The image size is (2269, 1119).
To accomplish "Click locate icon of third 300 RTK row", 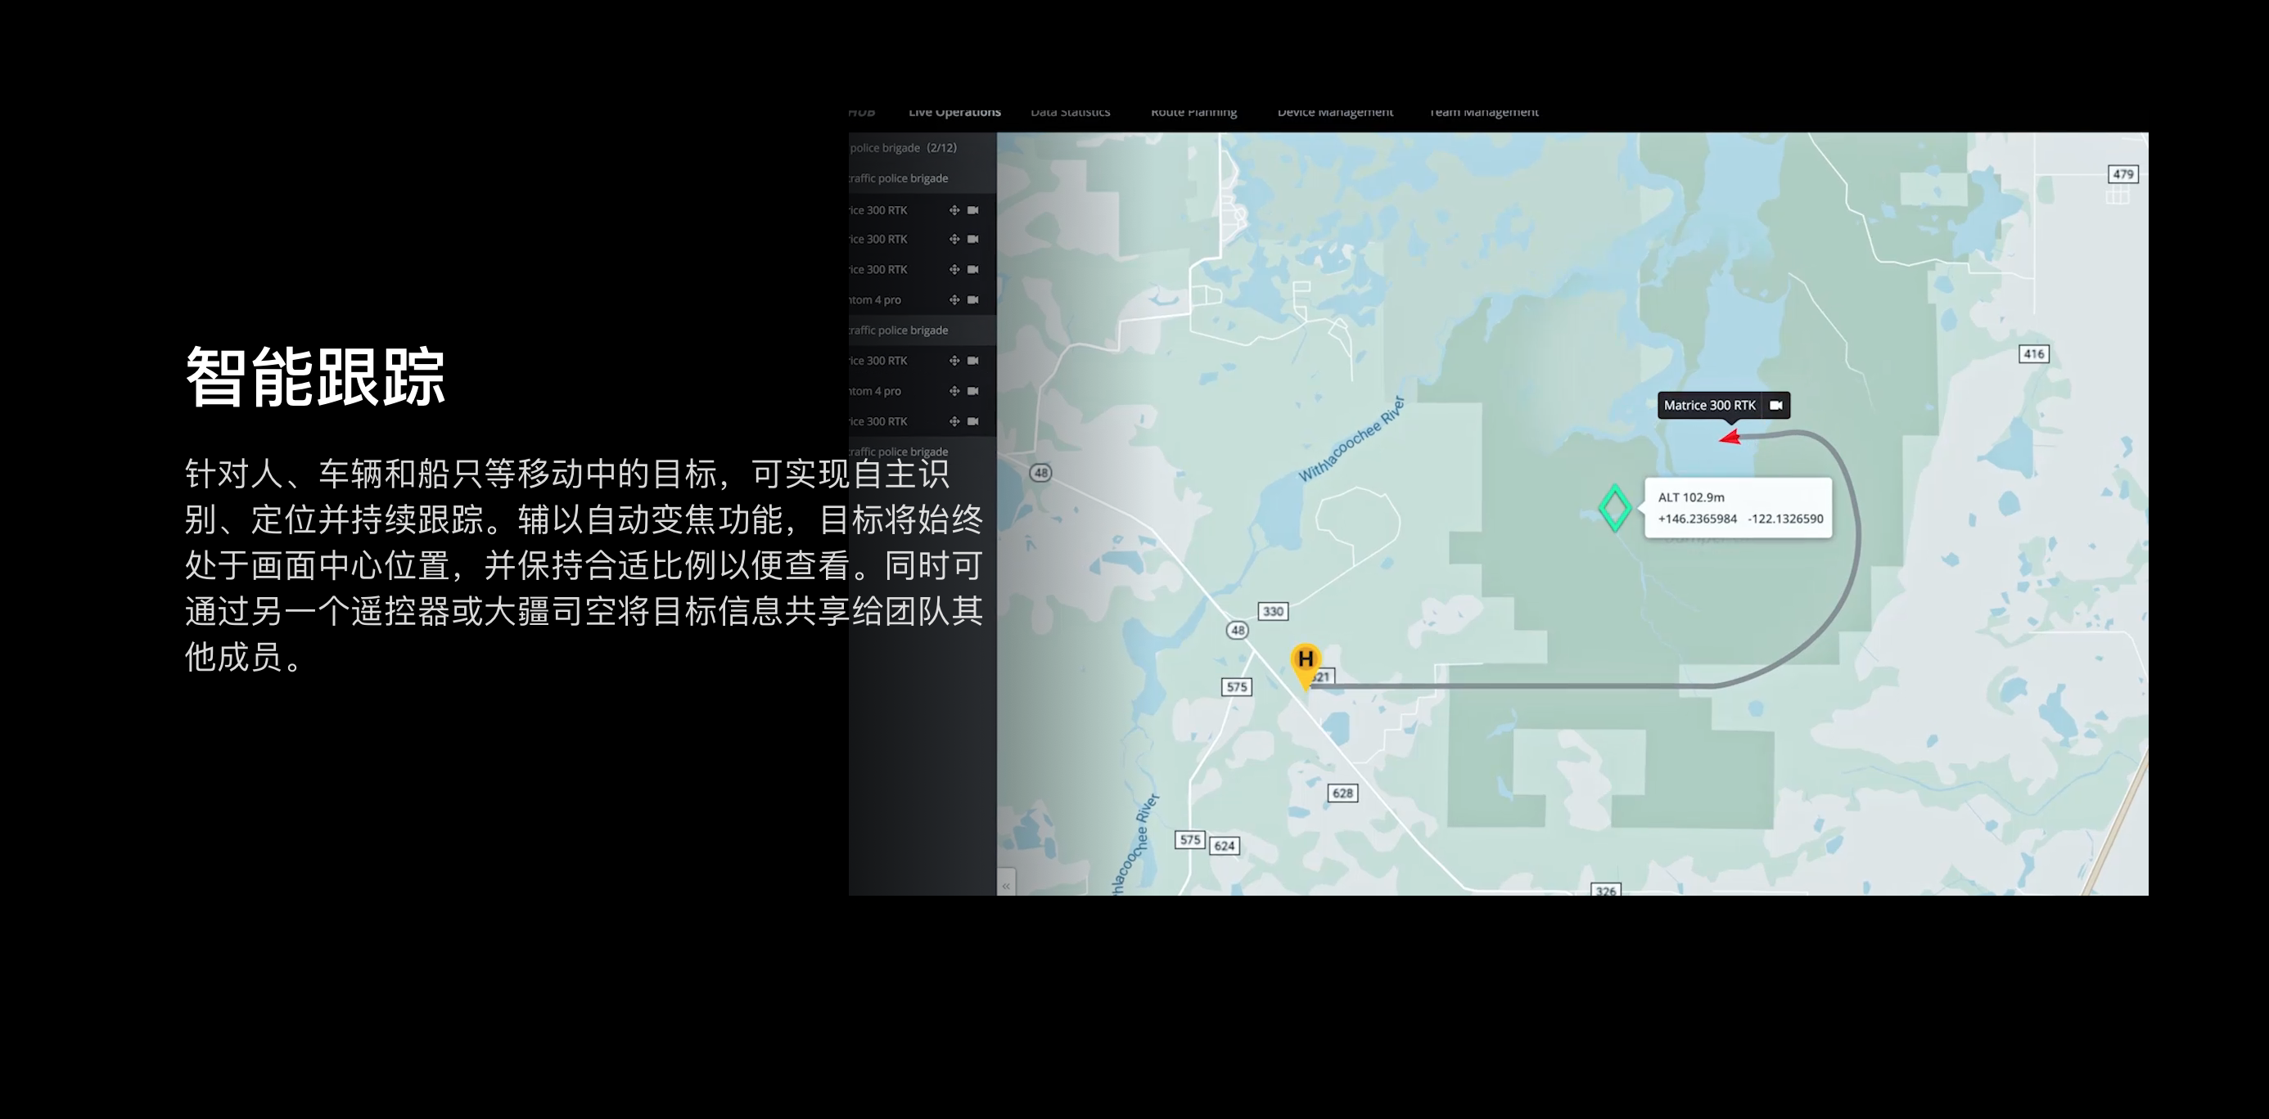I will point(954,269).
